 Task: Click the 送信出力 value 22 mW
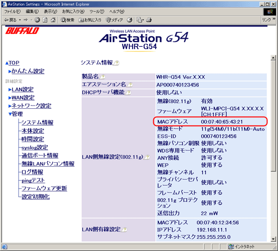[x=209, y=213]
